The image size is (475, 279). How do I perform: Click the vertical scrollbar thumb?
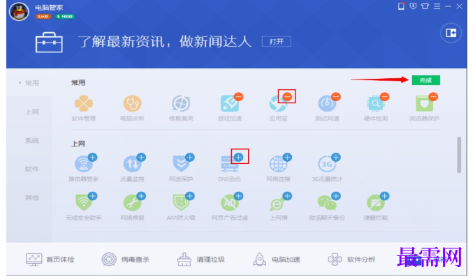point(459,155)
